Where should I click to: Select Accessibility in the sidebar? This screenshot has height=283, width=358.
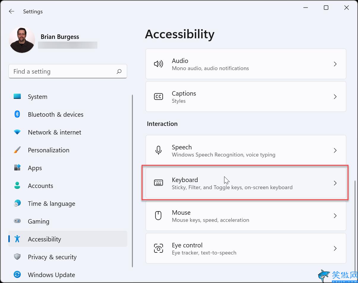[68, 239]
